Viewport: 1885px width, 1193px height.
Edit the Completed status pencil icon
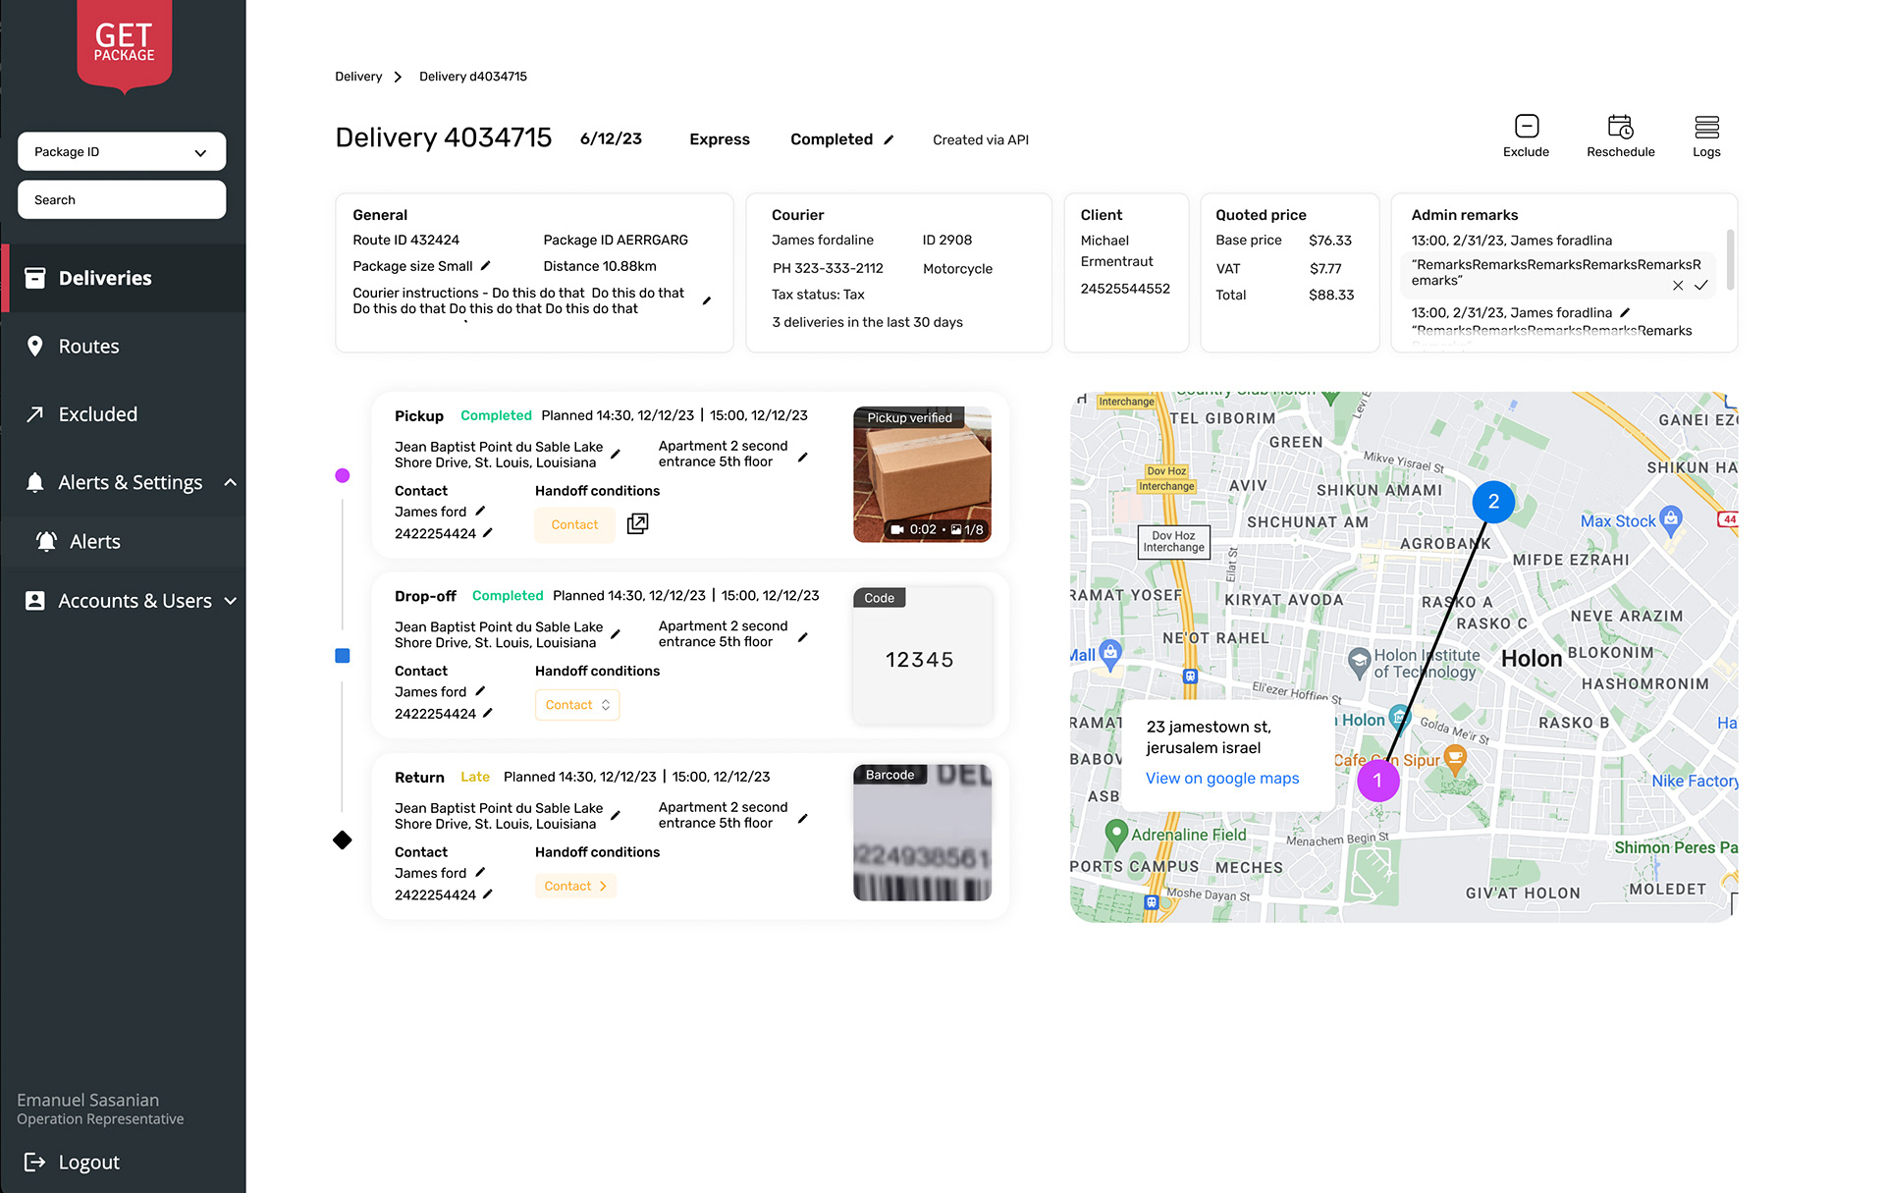pyautogui.click(x=889, y=140)
